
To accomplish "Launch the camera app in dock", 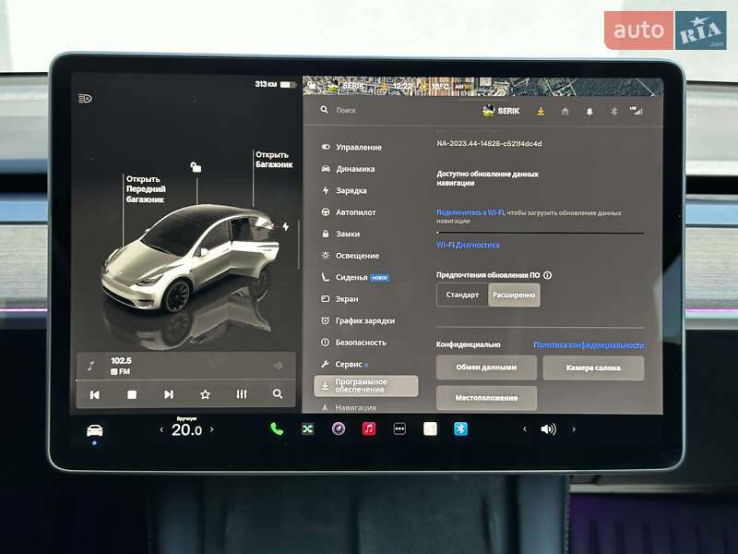I will coord(338,428).
